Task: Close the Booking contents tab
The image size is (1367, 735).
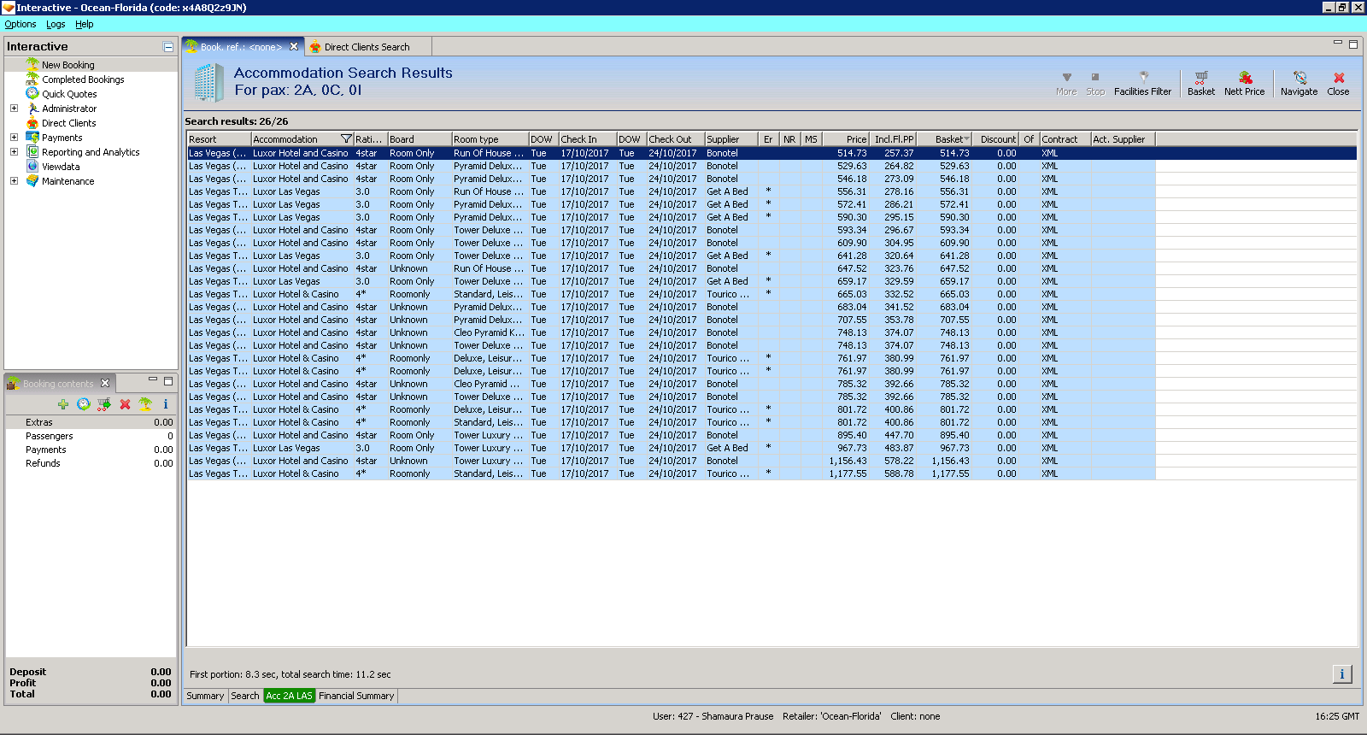Action: [105, 383]
